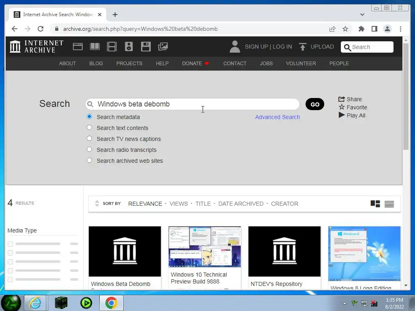Toggle the sort direction arrows

click(x=97, y=203)
